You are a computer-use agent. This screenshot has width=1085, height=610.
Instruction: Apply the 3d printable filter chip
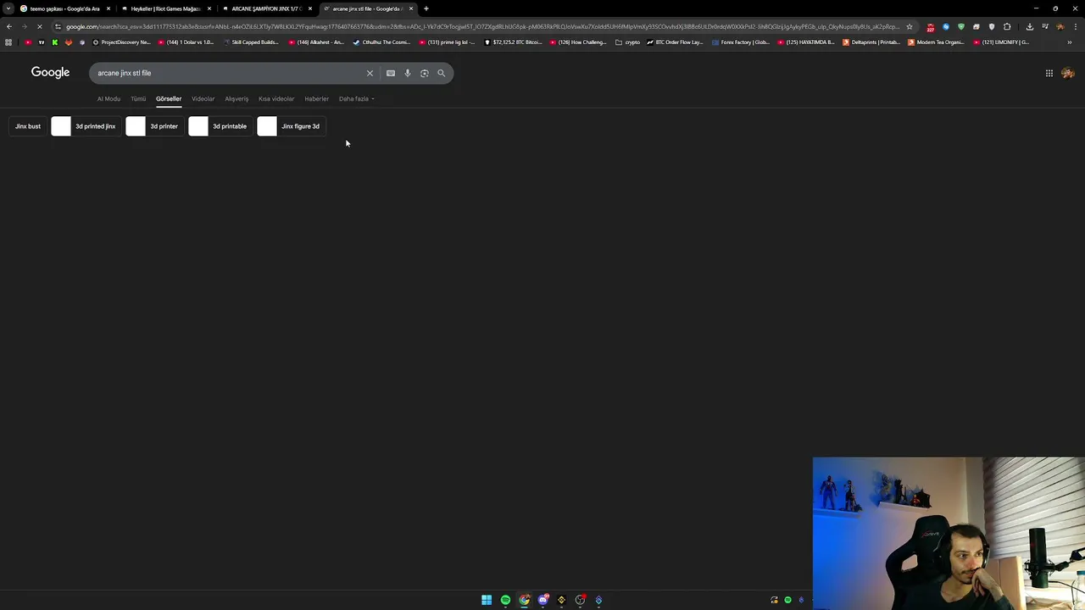click(x=220, y=126)
